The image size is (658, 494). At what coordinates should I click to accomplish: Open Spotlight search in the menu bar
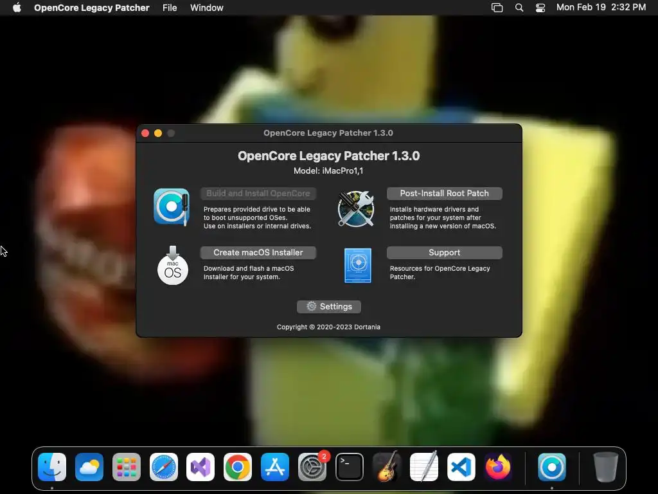tap(519, 8)
